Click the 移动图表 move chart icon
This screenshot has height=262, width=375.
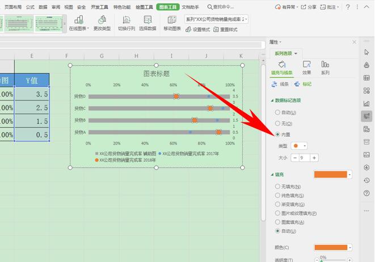tap(172, 20)
